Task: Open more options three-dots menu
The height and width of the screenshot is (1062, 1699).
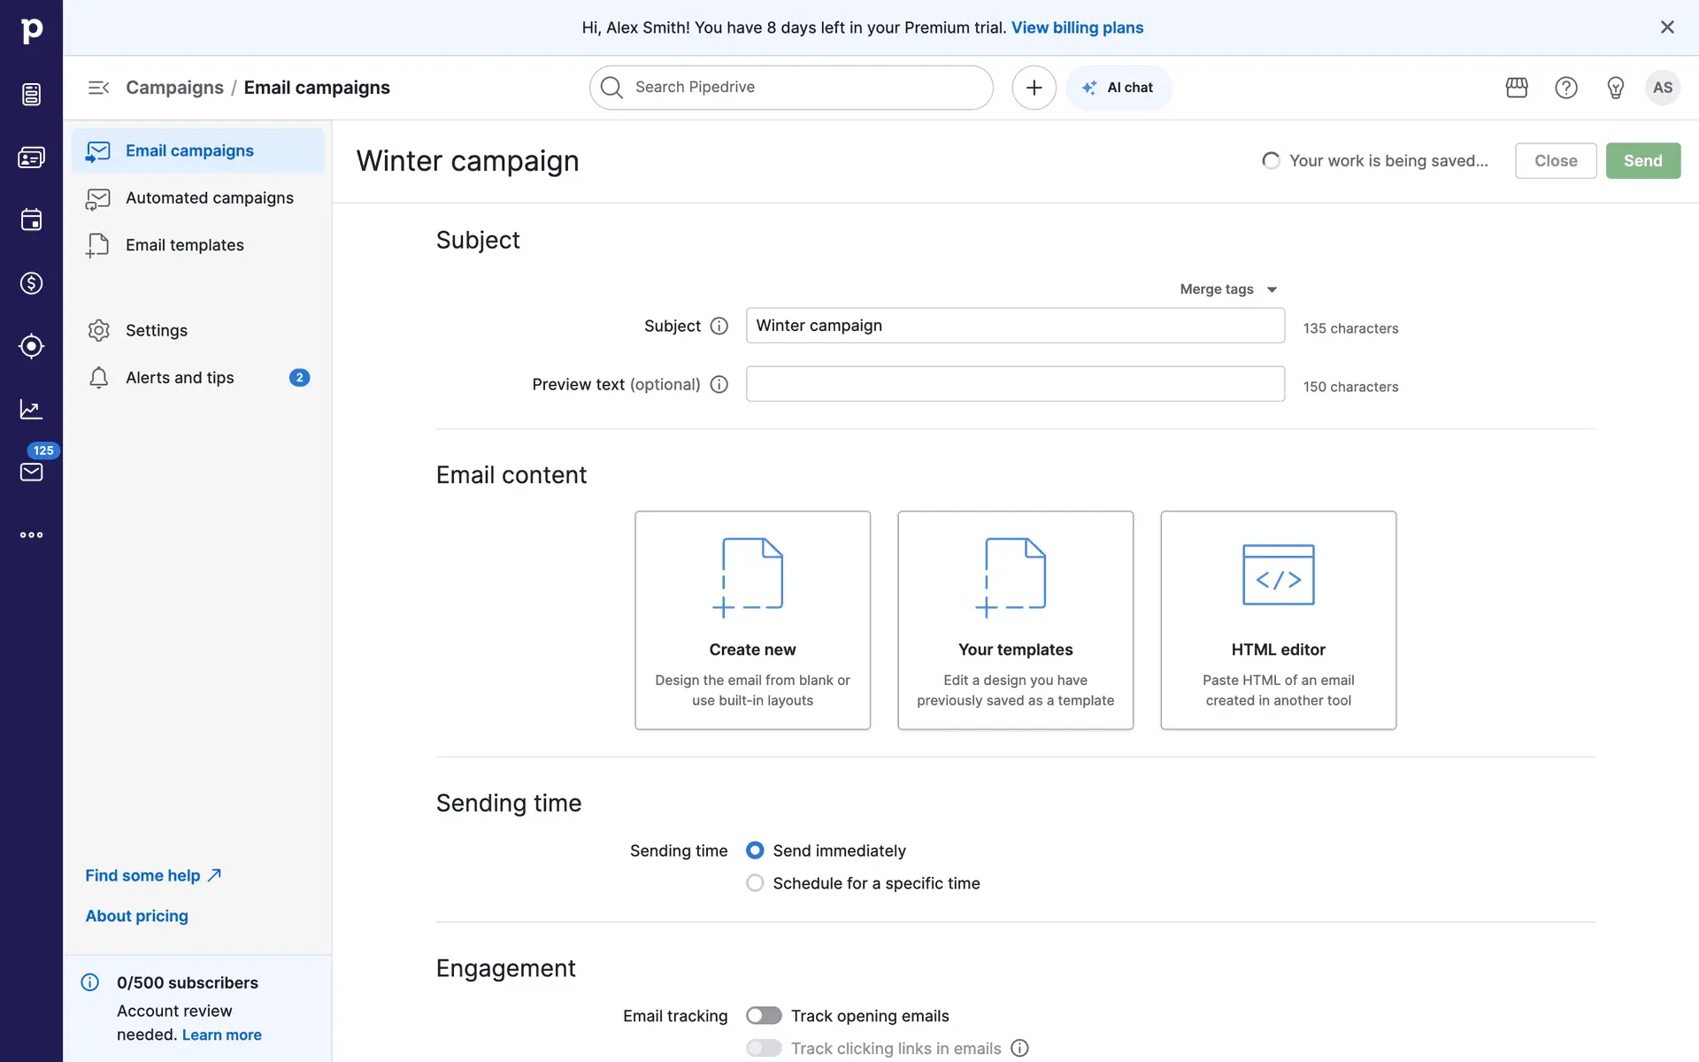Action: (31, 535)
